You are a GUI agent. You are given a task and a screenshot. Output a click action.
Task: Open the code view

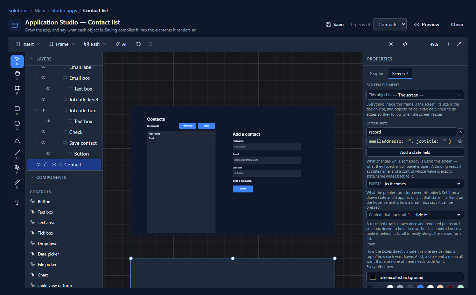tap(405, 44)
